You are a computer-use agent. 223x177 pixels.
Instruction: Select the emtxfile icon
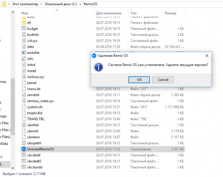[x=24, y=53]
